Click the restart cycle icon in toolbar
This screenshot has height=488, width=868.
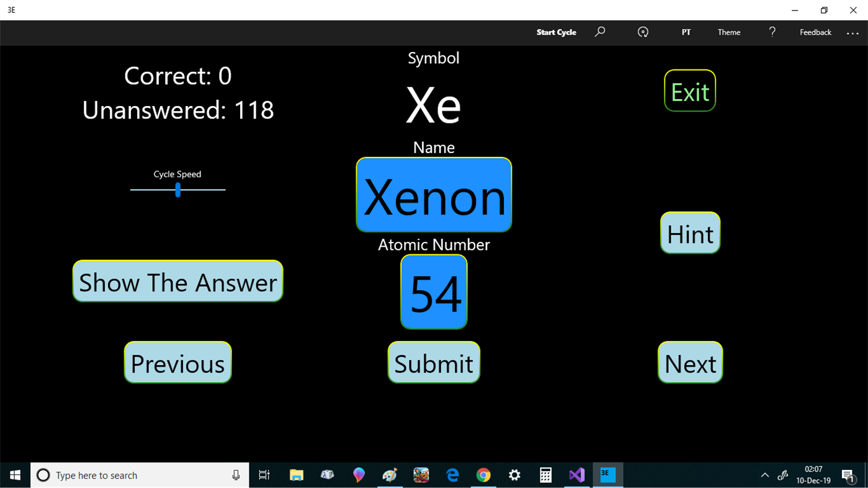pyautogui.click(x=643, y=32)
